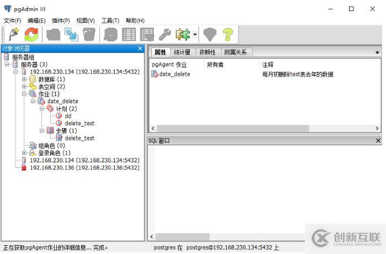Collapse the 作业 (1) node
This screenshot has width=386, height=254.
pos(24,94)
